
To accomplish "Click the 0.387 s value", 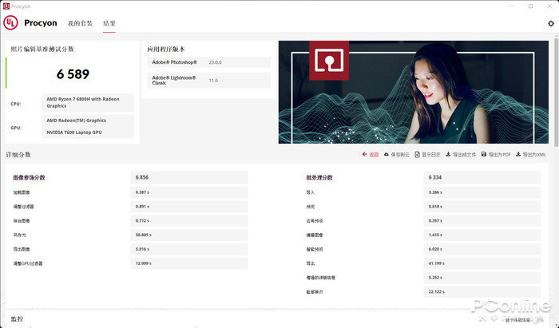I will point(142,192).
